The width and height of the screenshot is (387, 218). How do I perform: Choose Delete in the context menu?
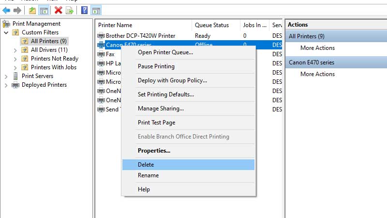click(188, 165)
